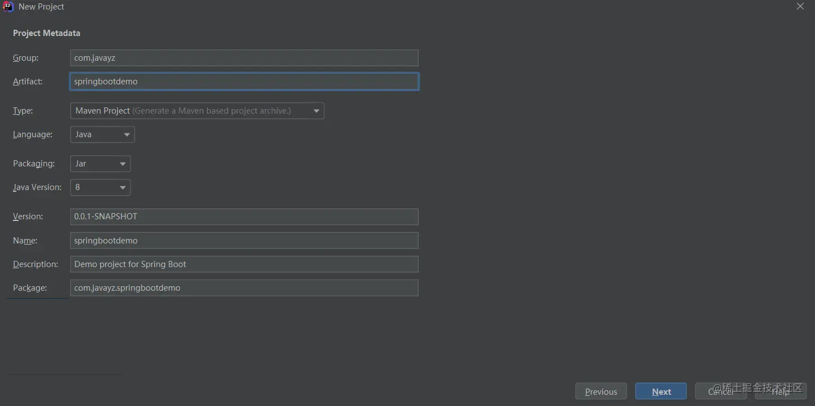Viewport: 815px width, 406px height.
Task: Click the New Project window title
Action: (x=42, y=7)
